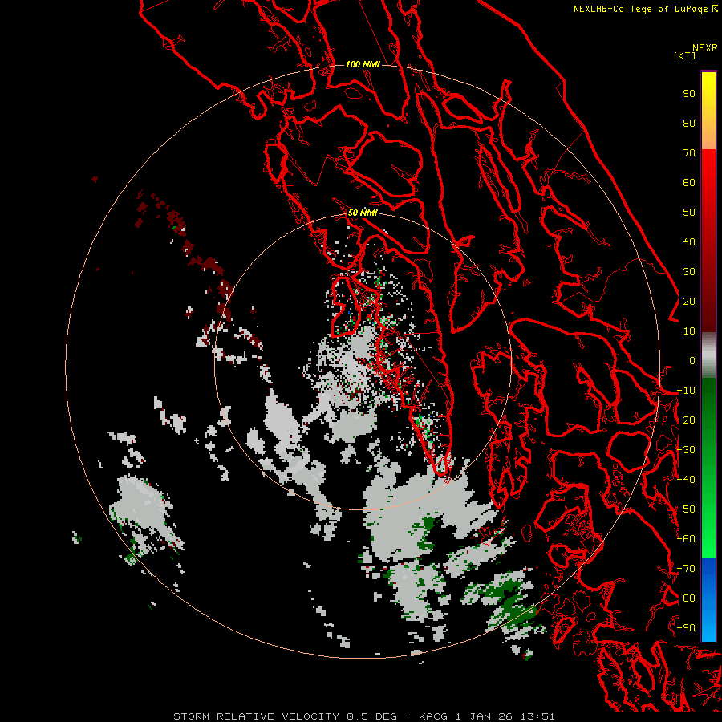
Task: Click the "NEXR" label above the scale
Action: 705,48
